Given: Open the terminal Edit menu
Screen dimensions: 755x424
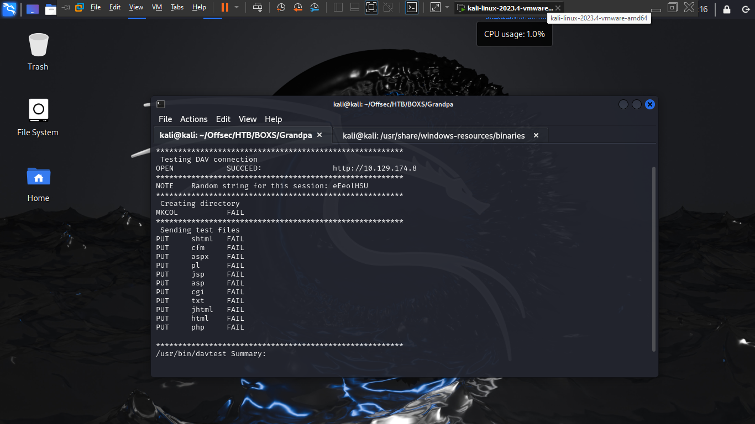Looking at the screenshot, I should pyautogui.click(x=223, y=119).
